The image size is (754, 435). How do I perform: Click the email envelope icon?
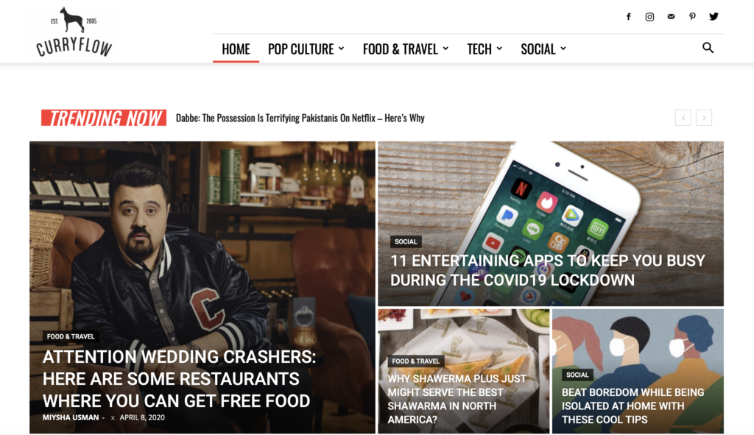[671, 17]
